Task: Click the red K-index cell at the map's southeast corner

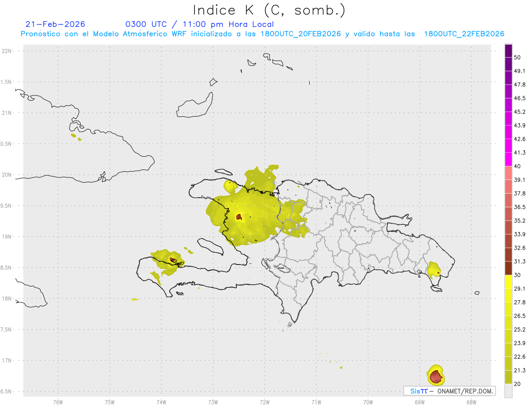Action: point(436,377)
